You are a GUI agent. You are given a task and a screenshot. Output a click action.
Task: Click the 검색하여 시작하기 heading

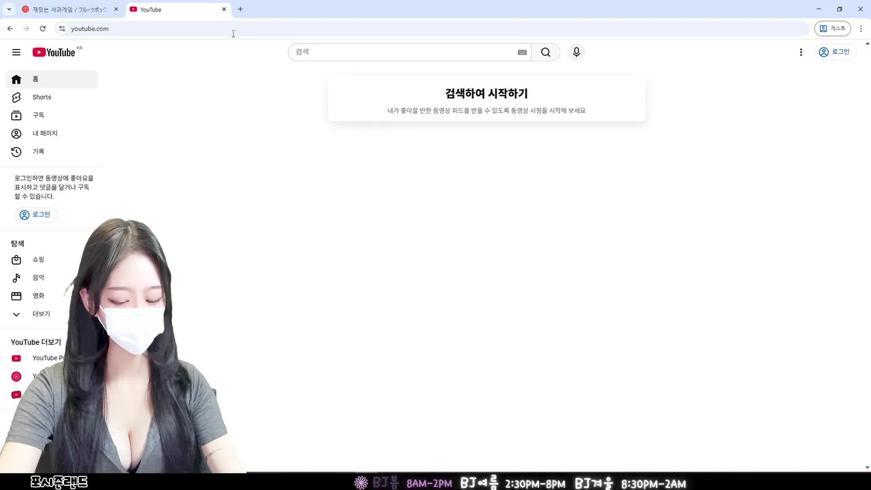point(487,93)
